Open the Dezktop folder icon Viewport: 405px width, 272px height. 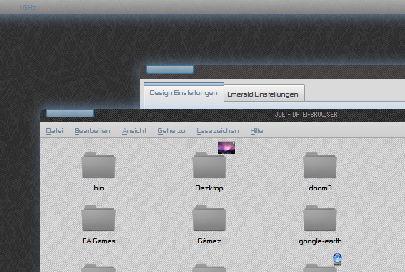(209, 165)
